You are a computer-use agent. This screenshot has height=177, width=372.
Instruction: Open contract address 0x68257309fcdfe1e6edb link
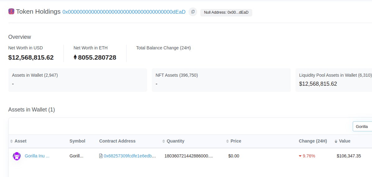(x=130, y=156)
